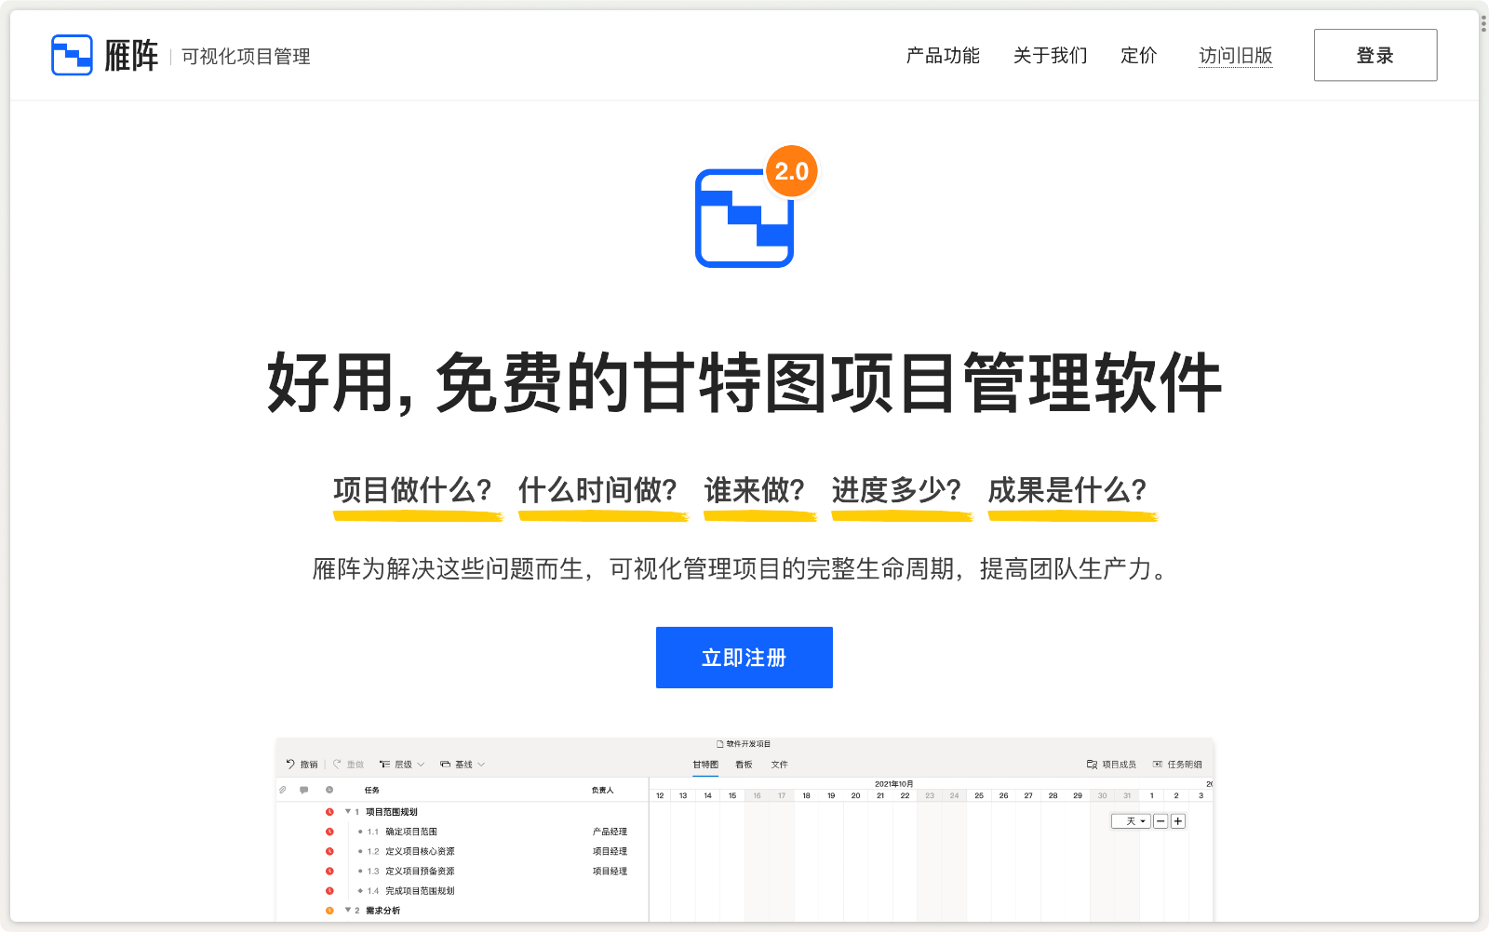The height and width of the screenshot is (932, 1489).
Task: Click the comment bubble column icon
Action: 303,790
